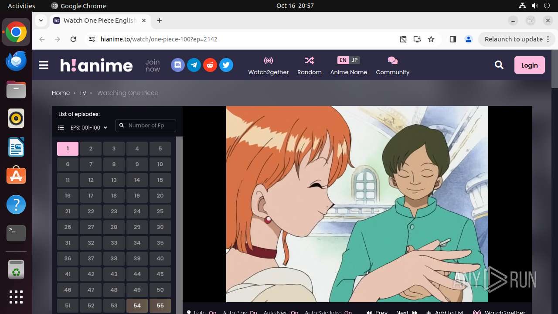Select episode 15
The image size is (558, 314).
tap(160, 180)
